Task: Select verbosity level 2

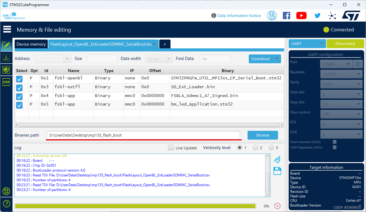Action: coord(255,148)
